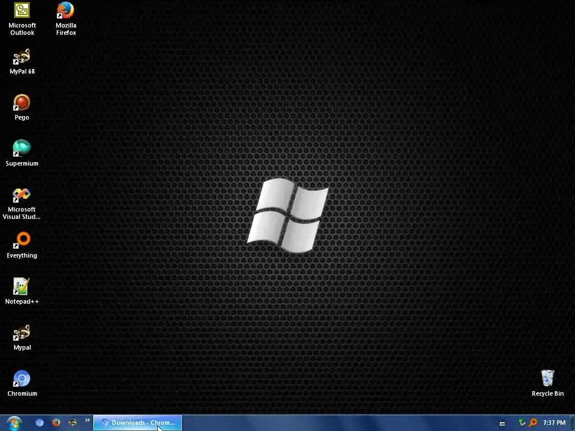Select the Microsoft Visual Studio desktop icon
Screen dimensions: 575x431
(x=22, y=203)
